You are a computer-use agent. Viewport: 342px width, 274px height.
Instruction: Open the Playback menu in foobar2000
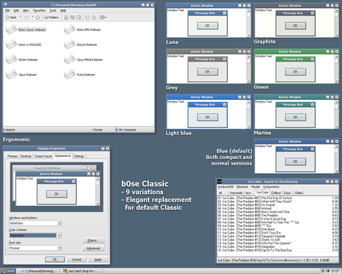click(242, 187)
